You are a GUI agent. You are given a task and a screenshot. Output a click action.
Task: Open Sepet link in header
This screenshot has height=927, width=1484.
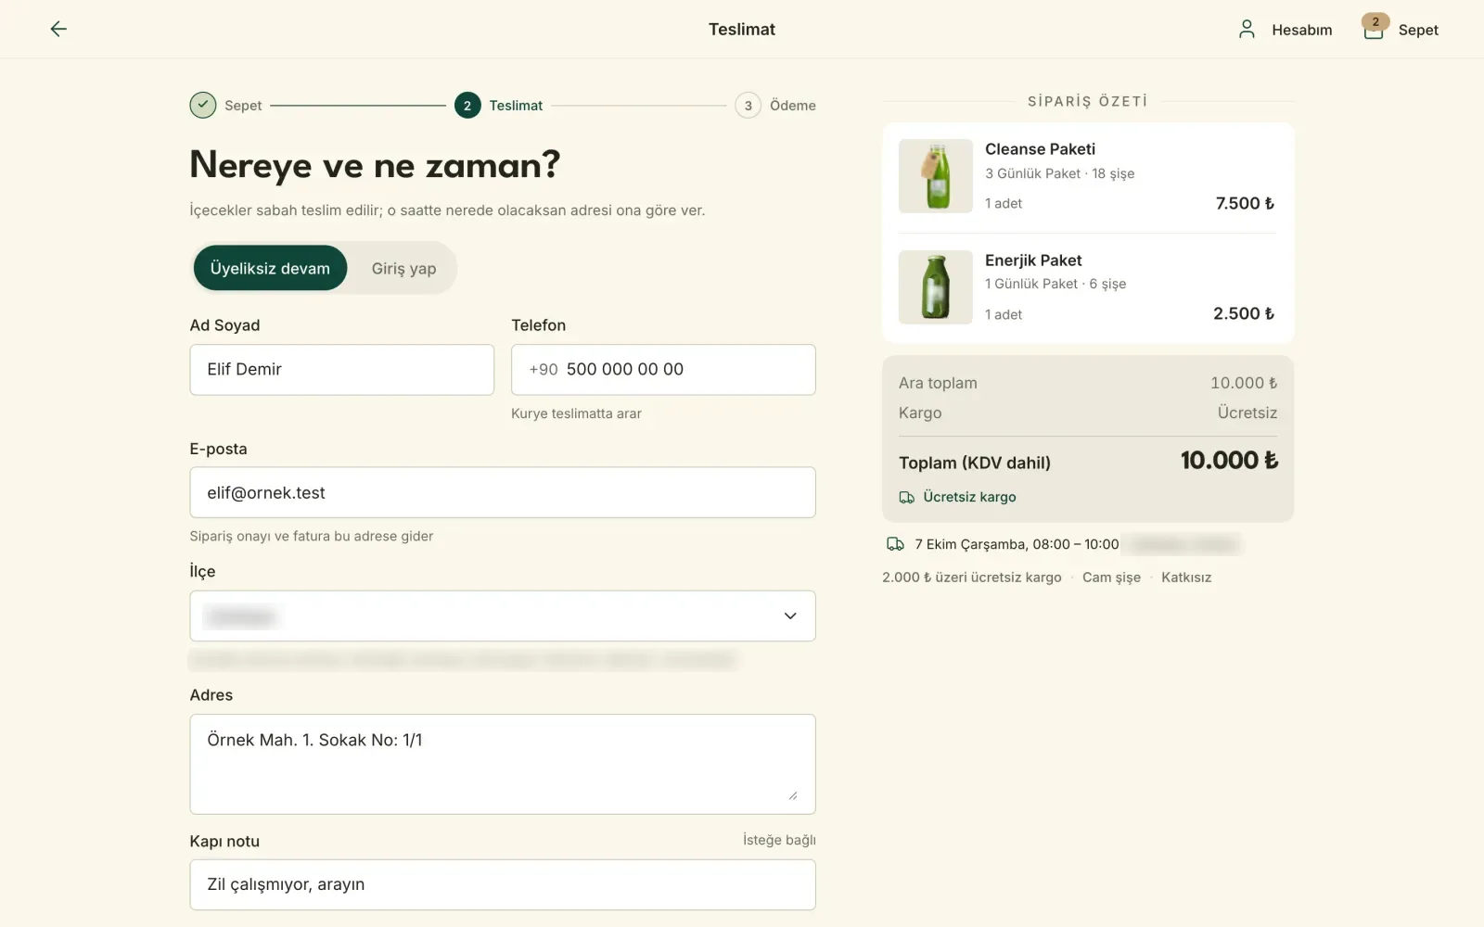(1418, 30)
